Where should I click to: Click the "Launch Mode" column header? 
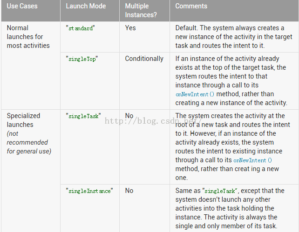tap(86, 7)
